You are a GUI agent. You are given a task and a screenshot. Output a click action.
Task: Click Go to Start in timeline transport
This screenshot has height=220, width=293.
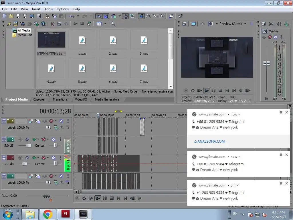click(118, 198)
